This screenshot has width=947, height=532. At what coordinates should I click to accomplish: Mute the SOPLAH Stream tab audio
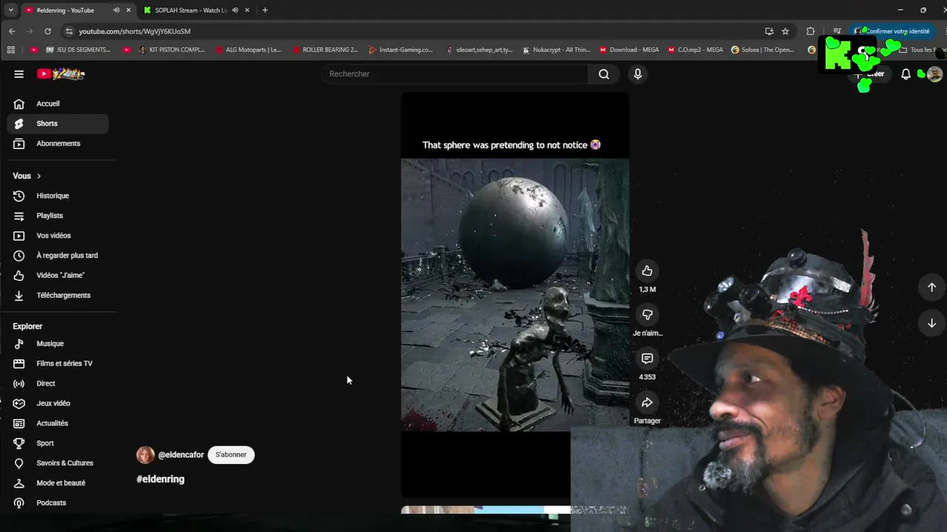(x=235, y=10)
